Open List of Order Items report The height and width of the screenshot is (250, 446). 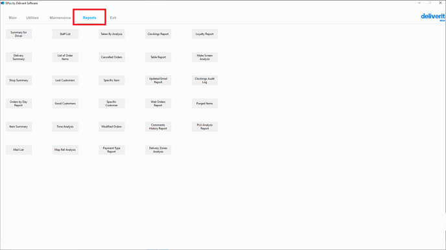[65, 57]
